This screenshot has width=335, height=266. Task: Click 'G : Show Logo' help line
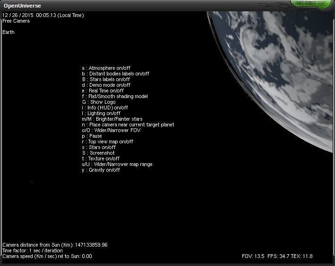tap(99, 102)
